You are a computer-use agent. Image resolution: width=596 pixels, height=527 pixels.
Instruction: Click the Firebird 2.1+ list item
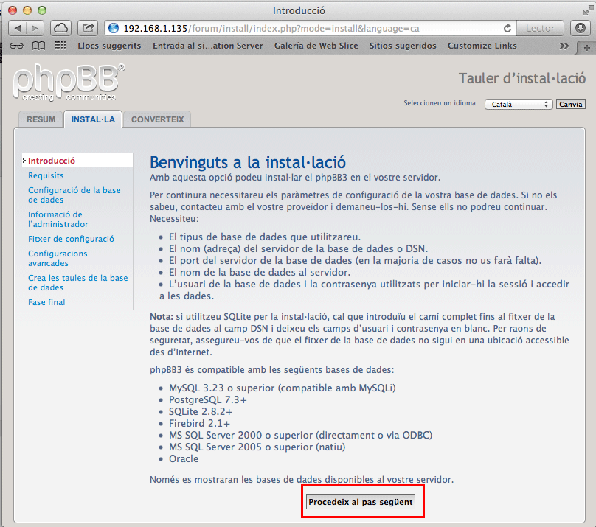point(200,423)
